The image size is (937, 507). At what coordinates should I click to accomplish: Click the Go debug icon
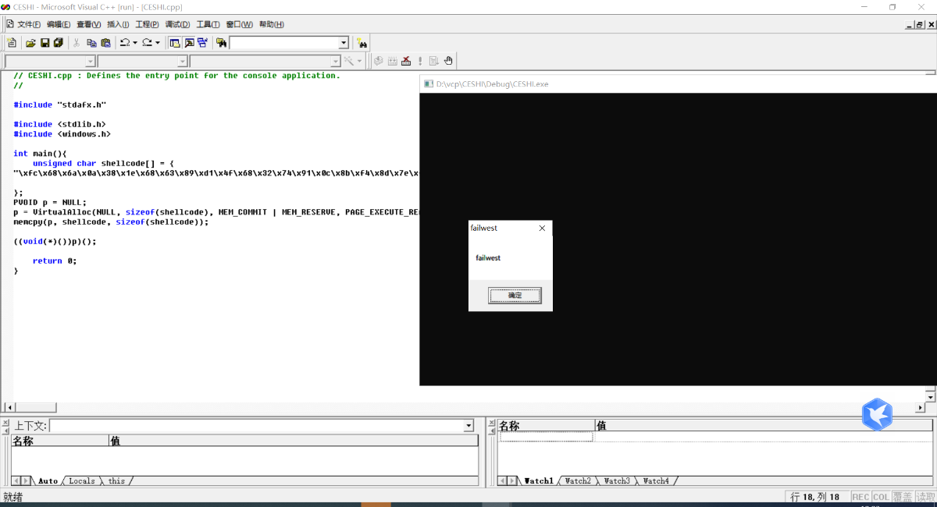[x=434, y=61]
